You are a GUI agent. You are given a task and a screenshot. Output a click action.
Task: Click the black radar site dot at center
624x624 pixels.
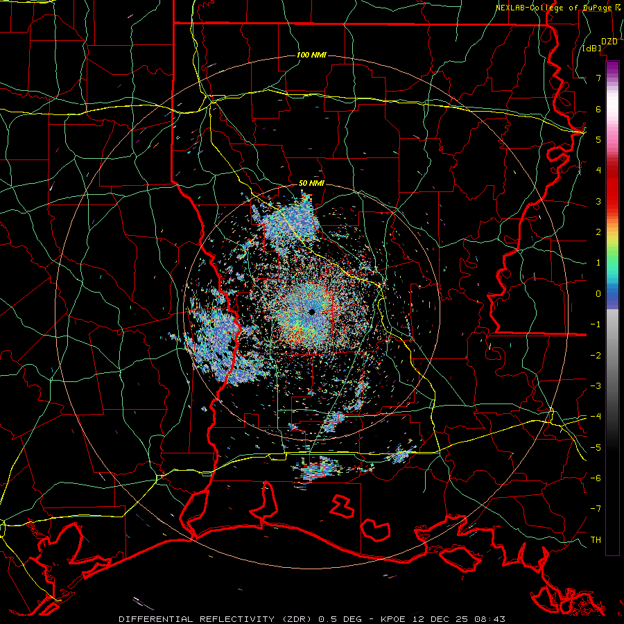(x=312, y=312)
